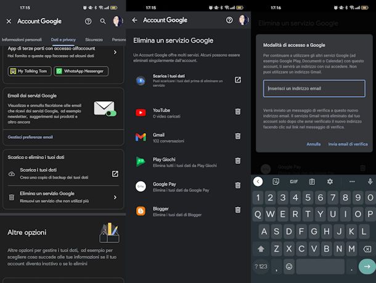Open the GIF keyboard option

(x=294, y=181)
